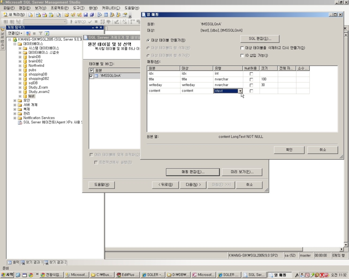Click the Summary page toolbar icon
This screenshot has height=279, width=349.
(x=106, y=15)
